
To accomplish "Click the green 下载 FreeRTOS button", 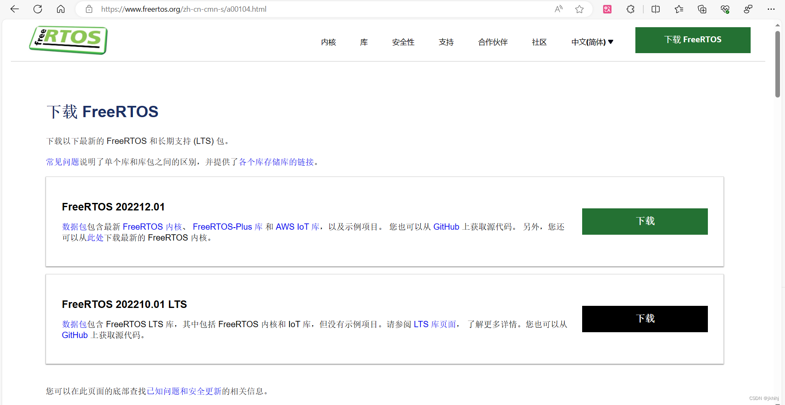I will 692,40.
